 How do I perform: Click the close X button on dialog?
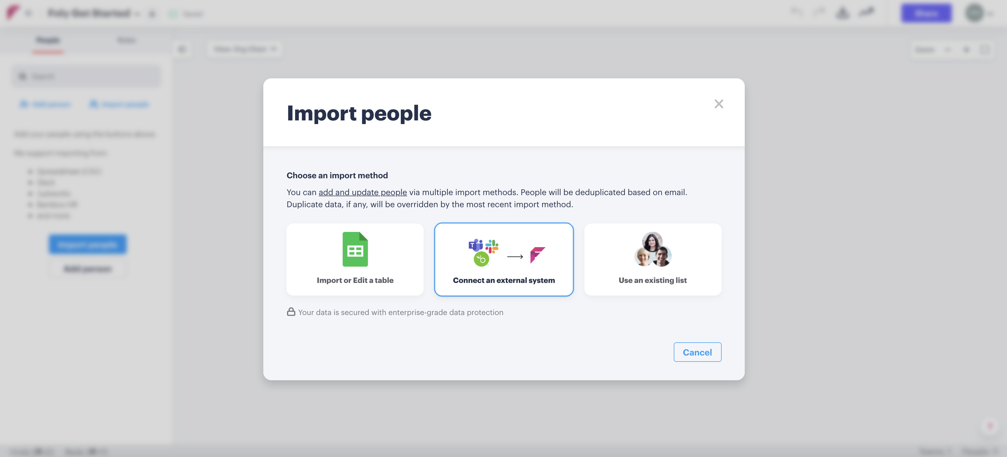coord(719,104)
